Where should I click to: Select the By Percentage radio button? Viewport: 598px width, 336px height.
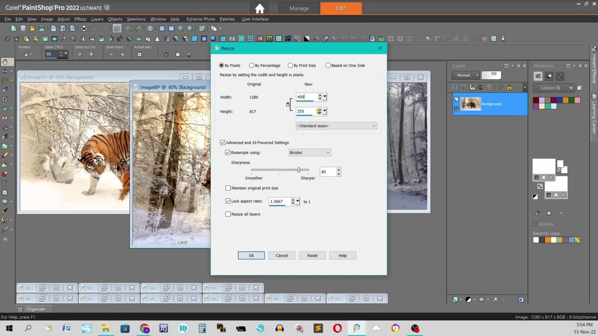(252, 65)
